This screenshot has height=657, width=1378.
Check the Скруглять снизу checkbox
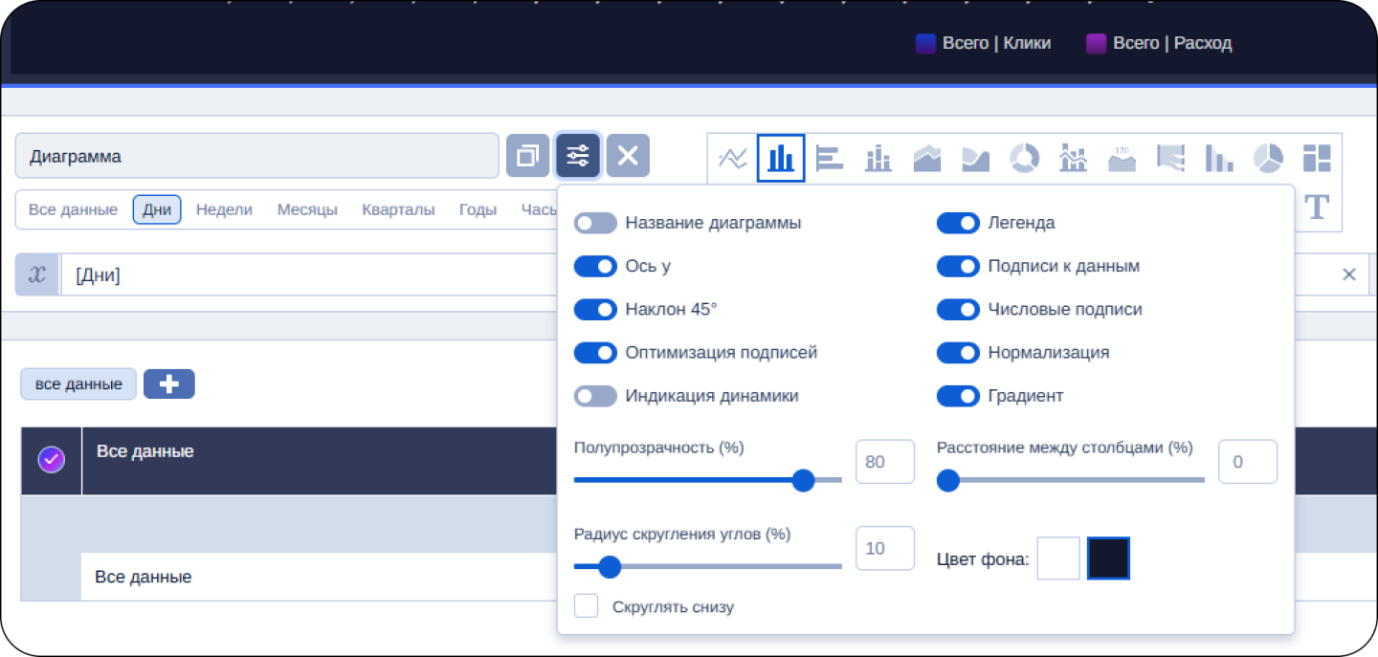pyautogui.click(x=587, y=606)
